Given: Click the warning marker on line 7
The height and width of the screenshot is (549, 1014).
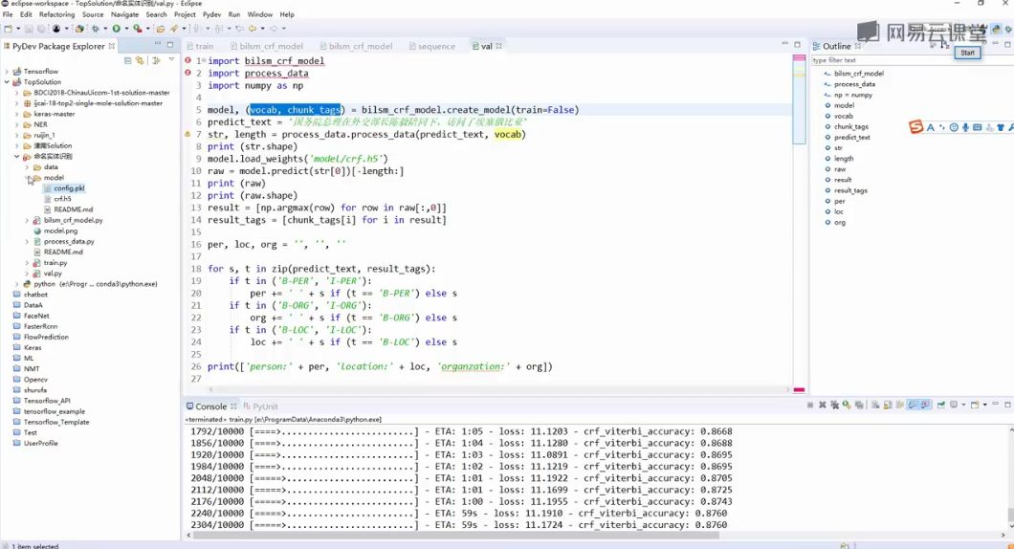Looking at the screenshot, I should tap(187, 134).
